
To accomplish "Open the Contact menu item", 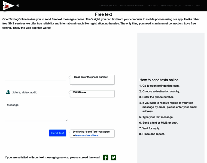I will (x=188, y=6).
